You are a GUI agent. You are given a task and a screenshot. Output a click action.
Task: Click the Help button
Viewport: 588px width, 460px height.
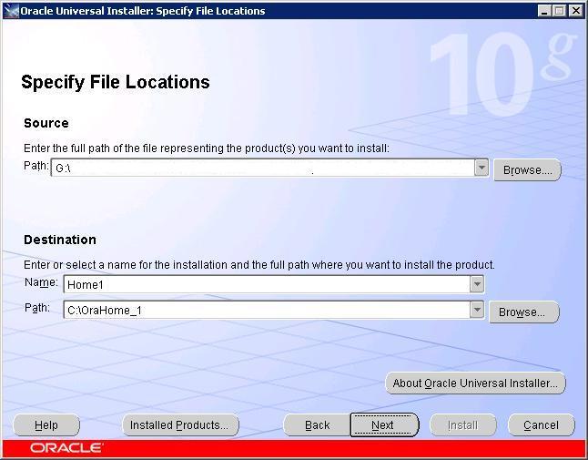pos(46,425)
